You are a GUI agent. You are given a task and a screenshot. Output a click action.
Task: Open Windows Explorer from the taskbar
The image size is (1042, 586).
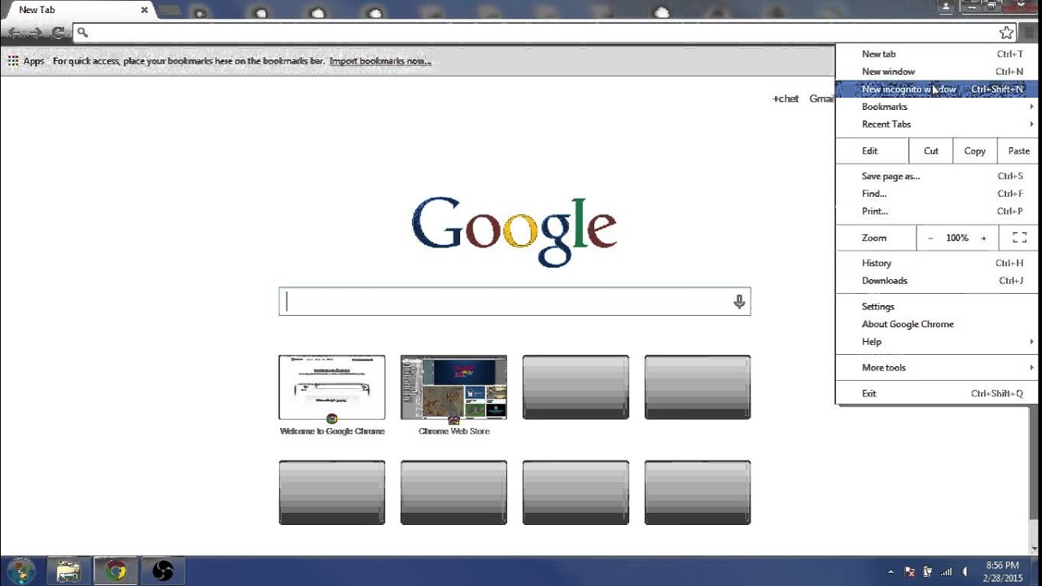[x=68, y=571]
